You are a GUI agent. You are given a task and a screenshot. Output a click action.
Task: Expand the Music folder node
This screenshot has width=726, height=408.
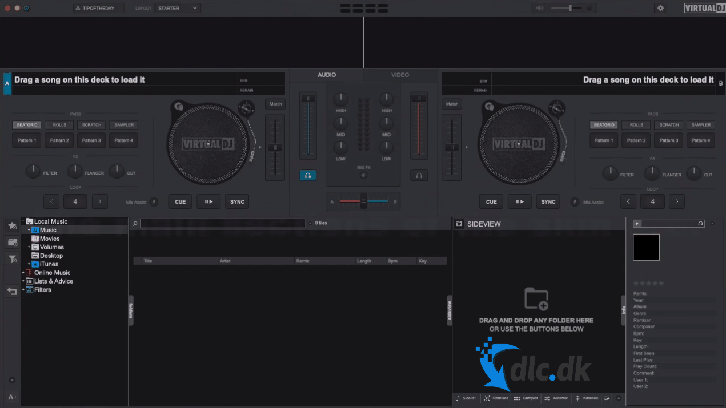[x=29, y=230]
